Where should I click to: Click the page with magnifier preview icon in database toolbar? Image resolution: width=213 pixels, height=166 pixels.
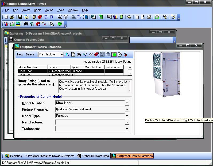pos(120,55)
